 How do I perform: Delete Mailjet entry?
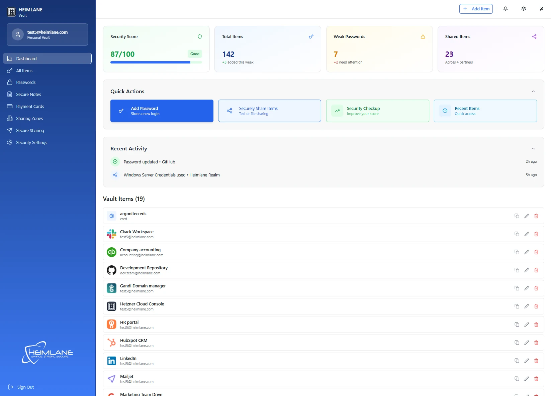[536, 379]
